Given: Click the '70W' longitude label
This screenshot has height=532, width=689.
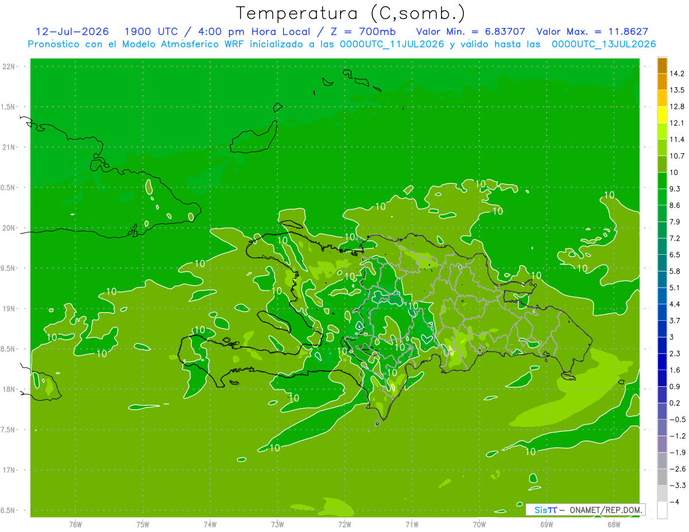Looking at the screenshot, I should [479, 525].
